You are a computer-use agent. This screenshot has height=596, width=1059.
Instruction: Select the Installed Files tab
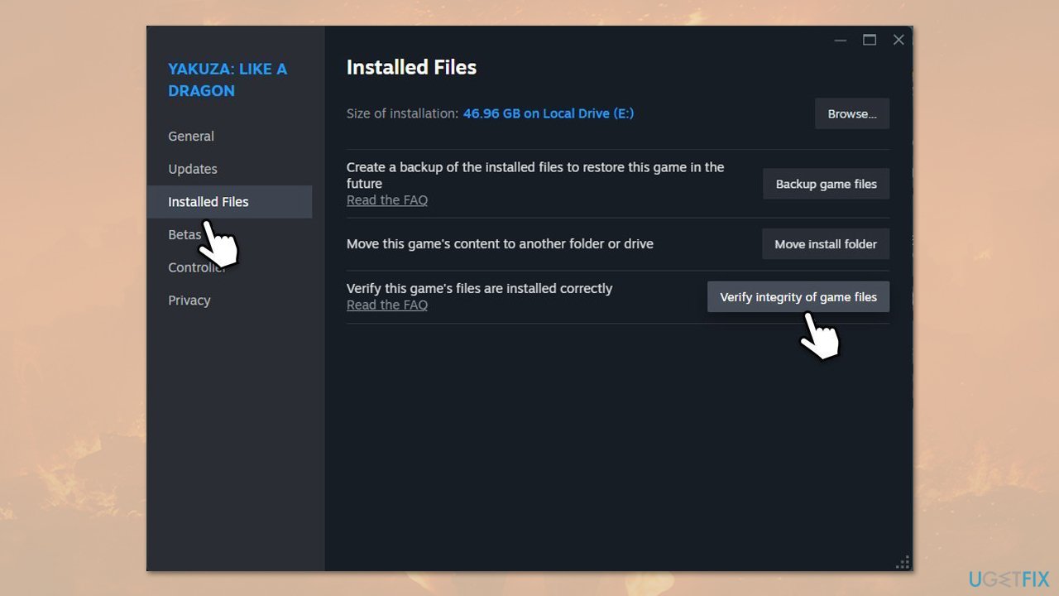click(x=208, y=202)
